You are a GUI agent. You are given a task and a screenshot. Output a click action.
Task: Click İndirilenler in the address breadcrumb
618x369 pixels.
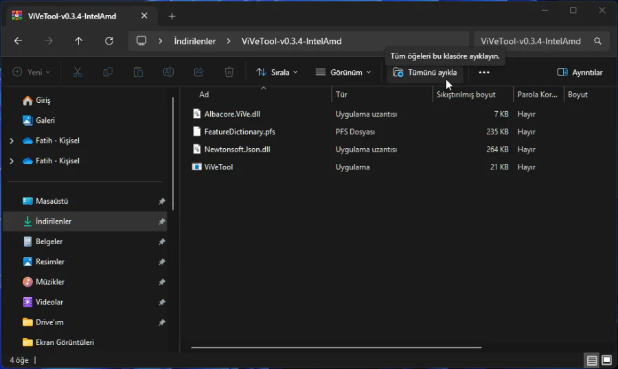tap(195, 41)
